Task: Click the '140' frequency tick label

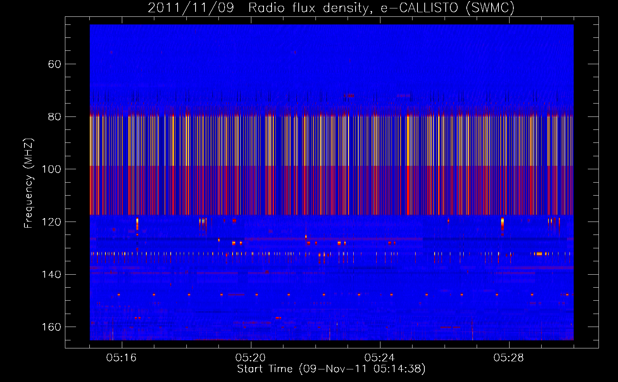Action: [51, 275]
